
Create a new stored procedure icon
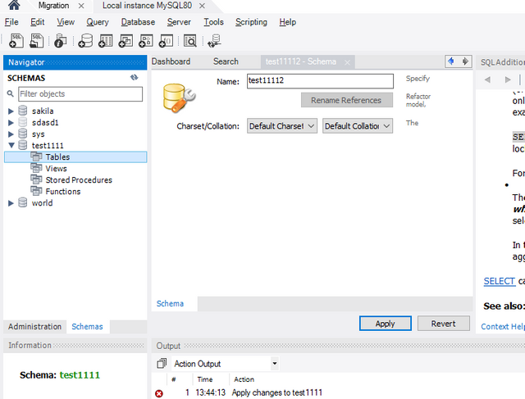[x=146, y=41]
